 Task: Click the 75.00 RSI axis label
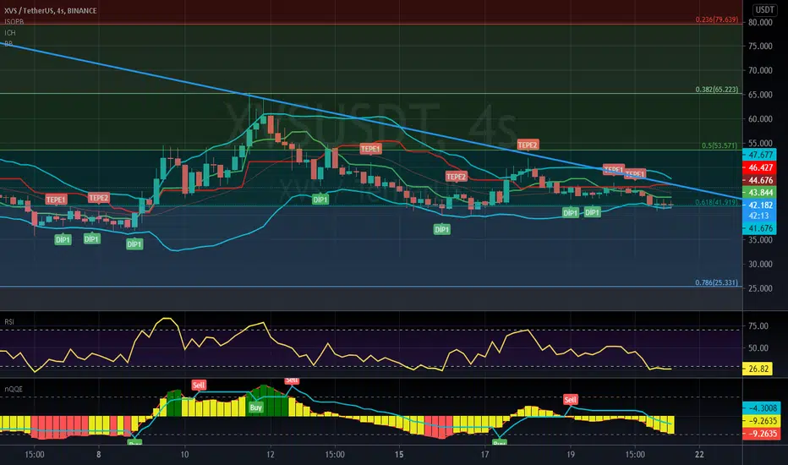(x=758, y=326)
